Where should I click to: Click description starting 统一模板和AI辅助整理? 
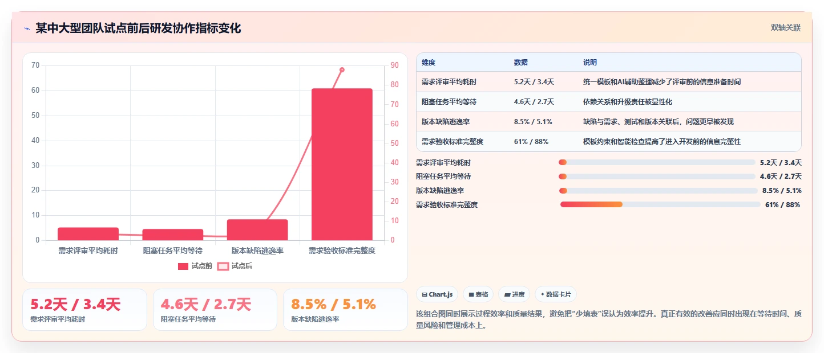point(662,82)
